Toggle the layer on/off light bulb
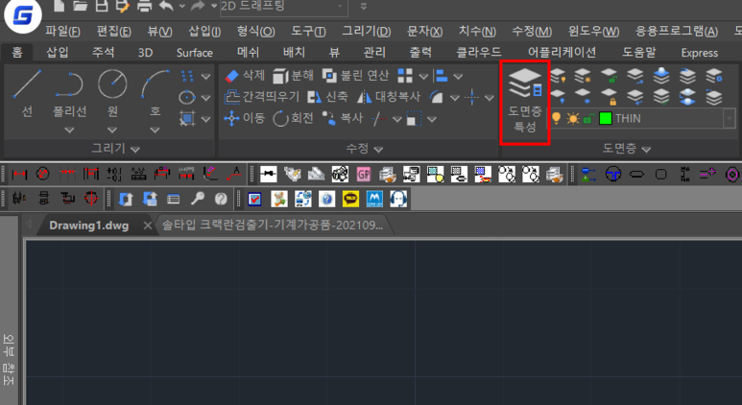The image size is (742, 405). pos(557,118)
